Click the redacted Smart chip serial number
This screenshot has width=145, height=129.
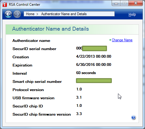(x=94, y=81)
